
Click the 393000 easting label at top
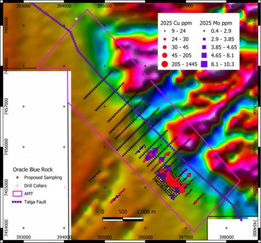[24, 6]
